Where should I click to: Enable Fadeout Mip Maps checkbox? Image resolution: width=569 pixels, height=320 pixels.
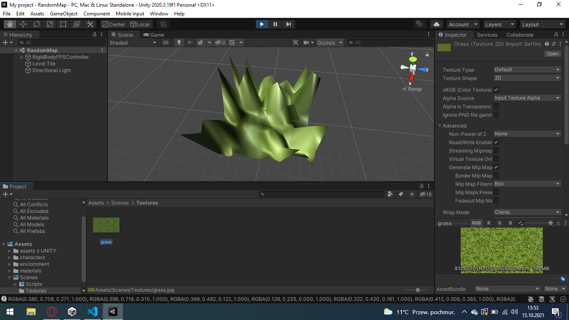click(496, 200)
